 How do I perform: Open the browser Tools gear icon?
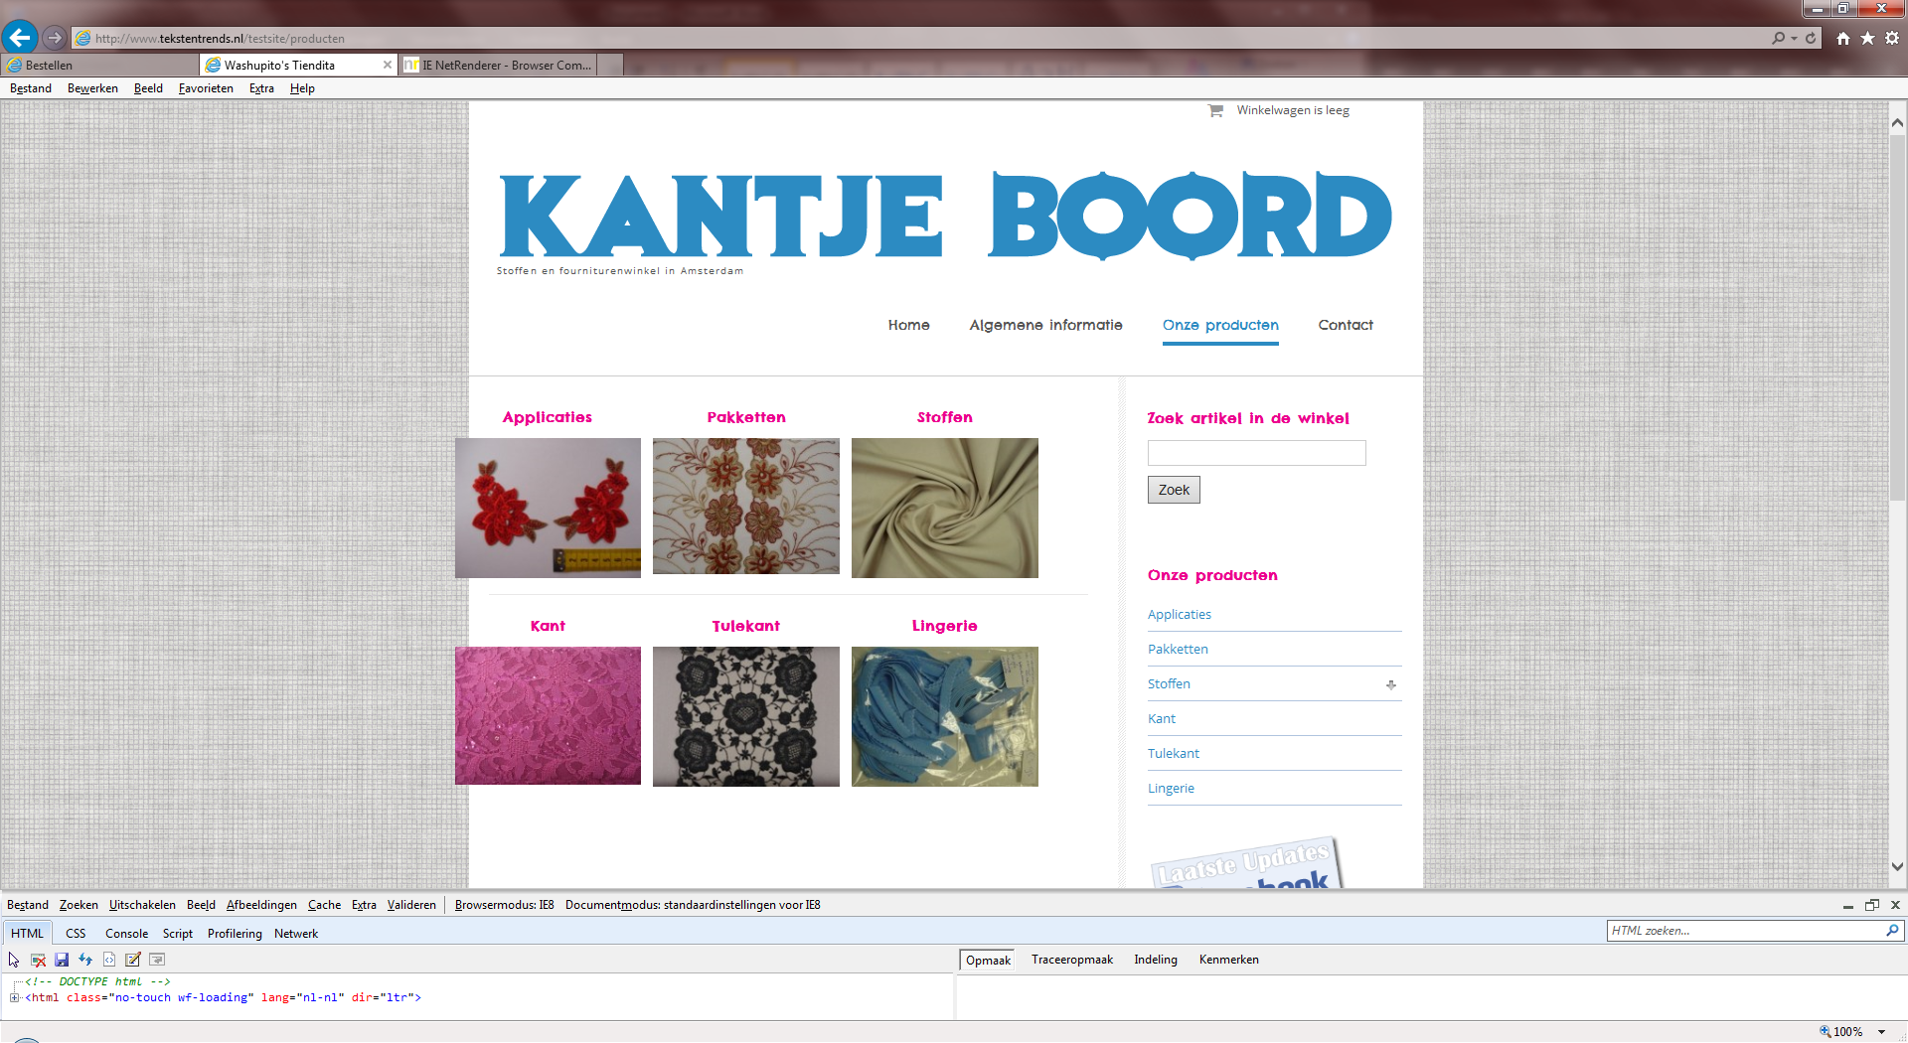tap(1892, 38)
